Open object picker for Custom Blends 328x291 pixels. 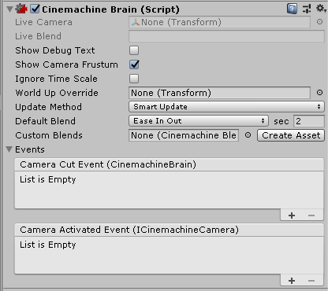pyautogui.click(x=248, y=135)
